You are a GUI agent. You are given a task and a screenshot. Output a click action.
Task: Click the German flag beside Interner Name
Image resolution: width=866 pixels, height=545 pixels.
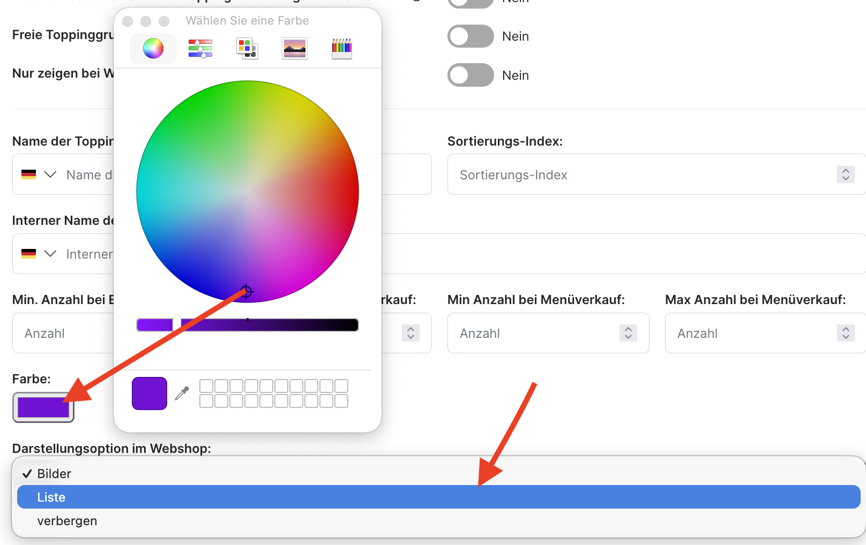tap(28, 254)
